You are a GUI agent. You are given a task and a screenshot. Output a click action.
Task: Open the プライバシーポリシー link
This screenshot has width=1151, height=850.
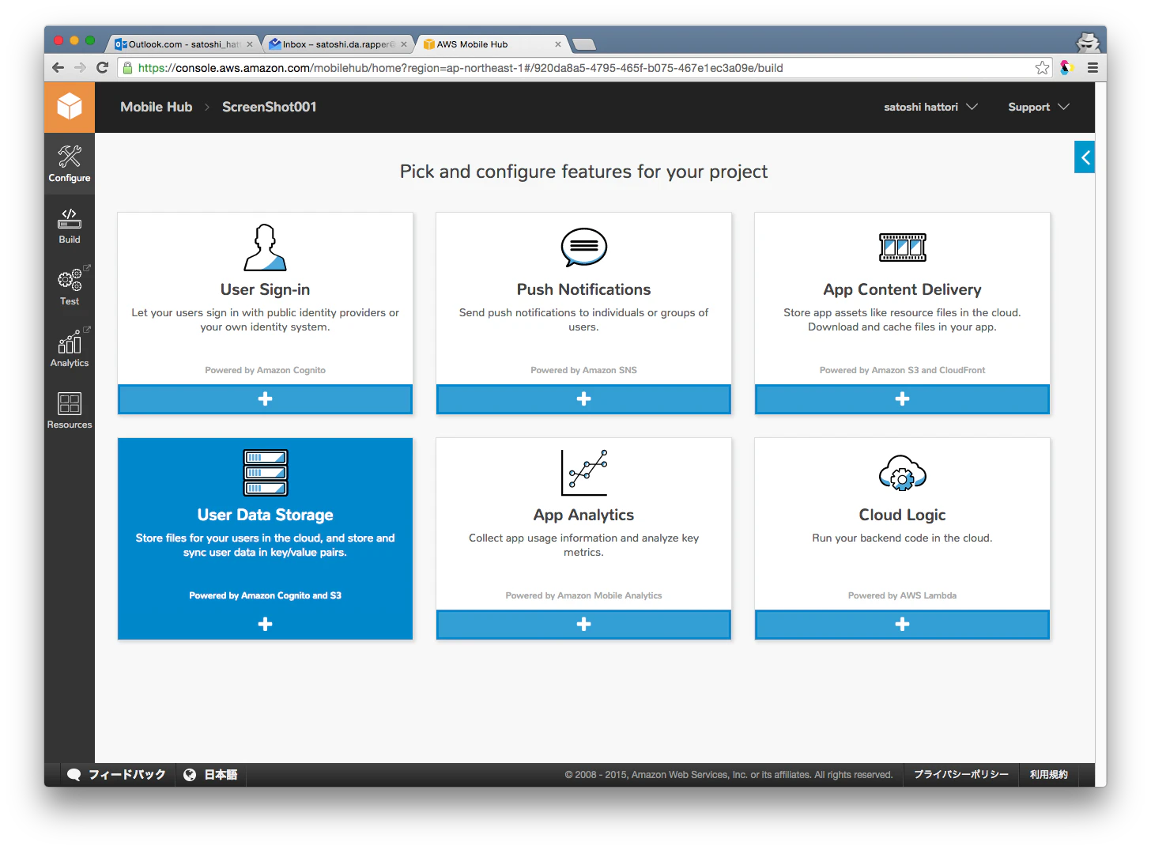point(961,775)
